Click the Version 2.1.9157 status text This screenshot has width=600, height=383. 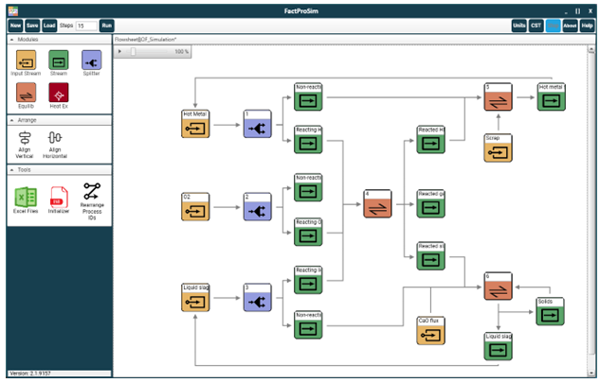[30, 374]
